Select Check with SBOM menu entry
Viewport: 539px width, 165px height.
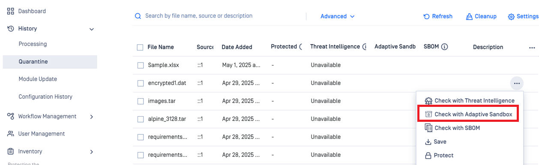point(457,128)
